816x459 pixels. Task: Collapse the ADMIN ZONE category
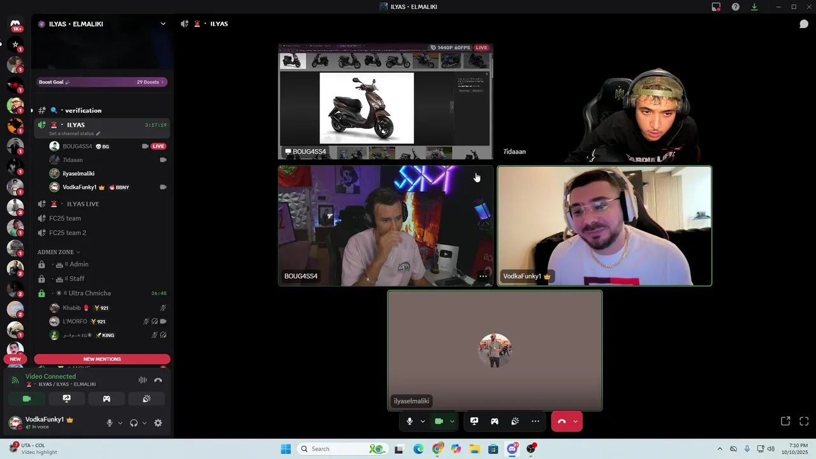[59, 252]
